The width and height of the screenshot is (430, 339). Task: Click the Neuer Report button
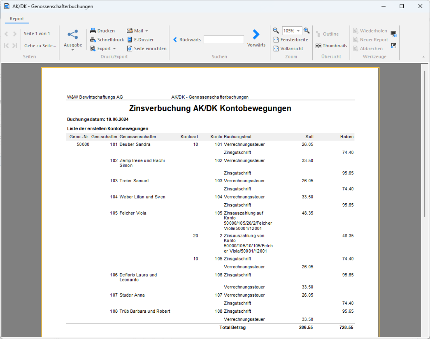click(371, 40)
